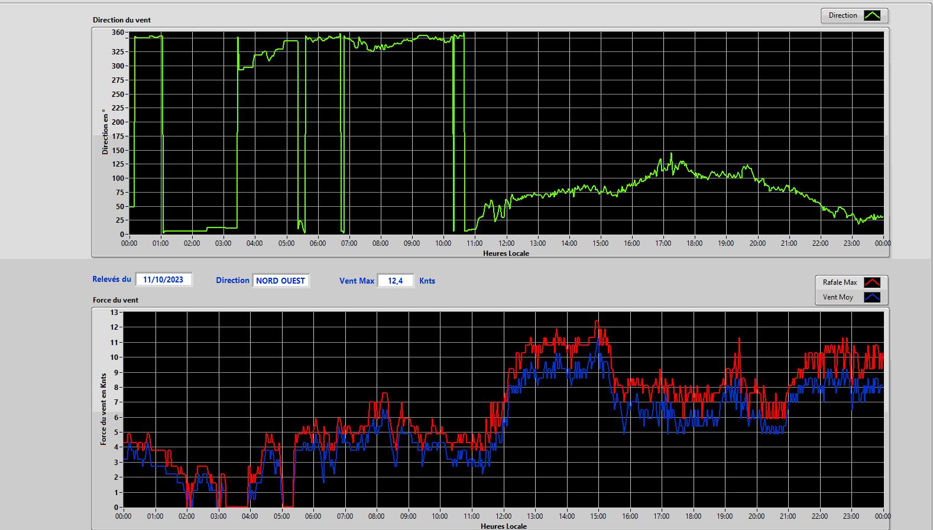The width and height of the screenshot is (933, 530).
Task: Click the Direction legend label
Action: pyautogui.click(x=843, y=15)
